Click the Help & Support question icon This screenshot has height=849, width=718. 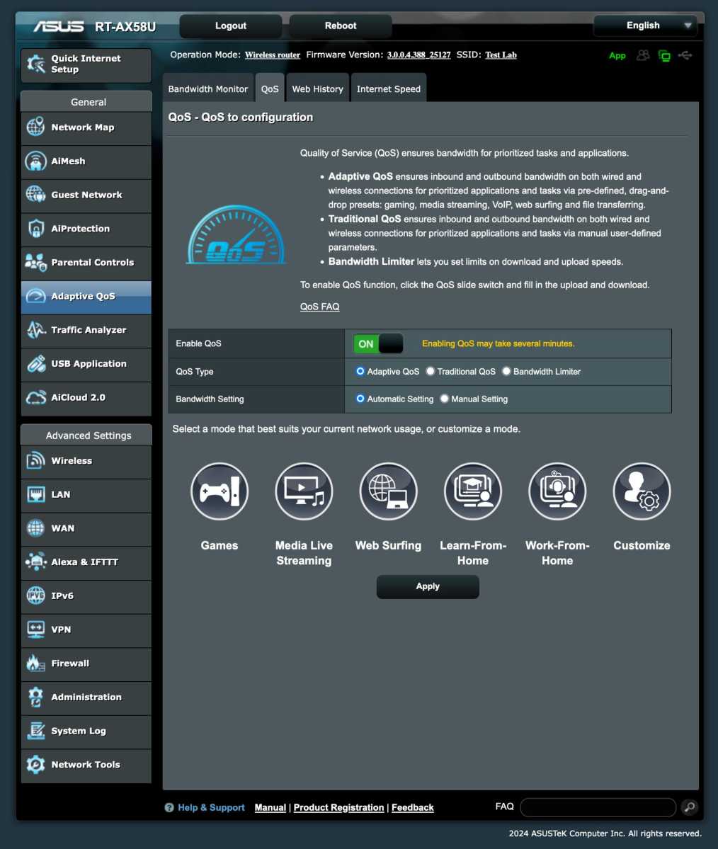(x=169, y=808)
